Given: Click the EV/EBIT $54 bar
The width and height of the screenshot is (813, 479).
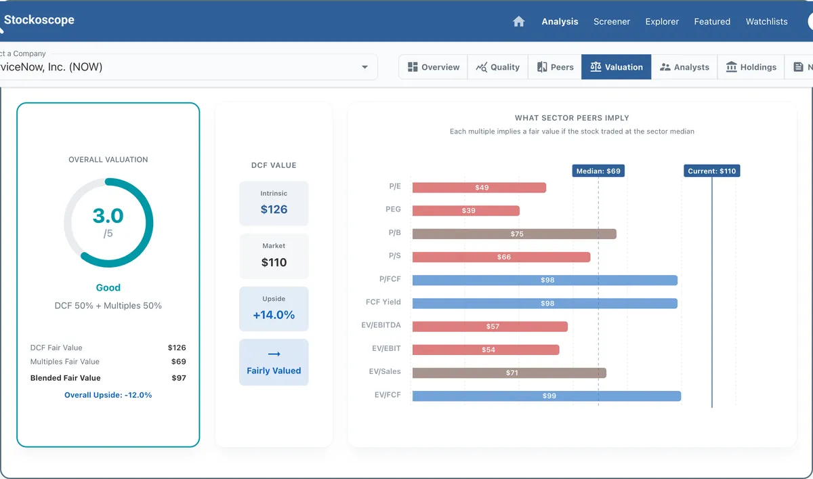Looking at the screenshot, I should [x=486, y=350].
